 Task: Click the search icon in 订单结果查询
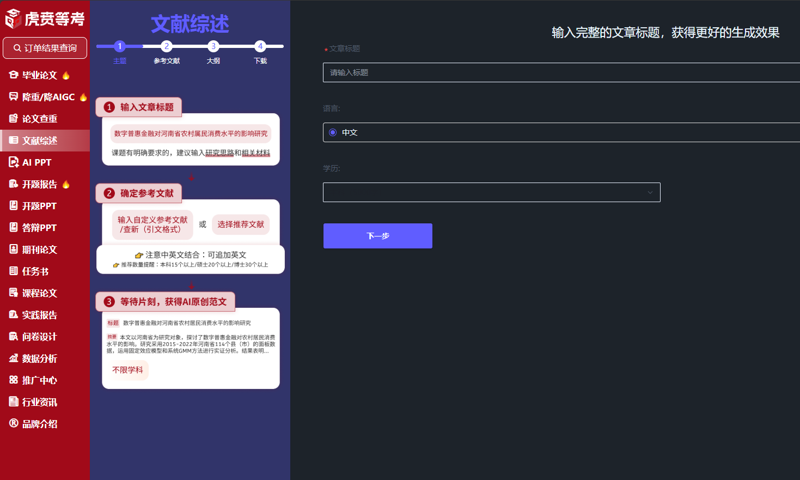point(17,48)
